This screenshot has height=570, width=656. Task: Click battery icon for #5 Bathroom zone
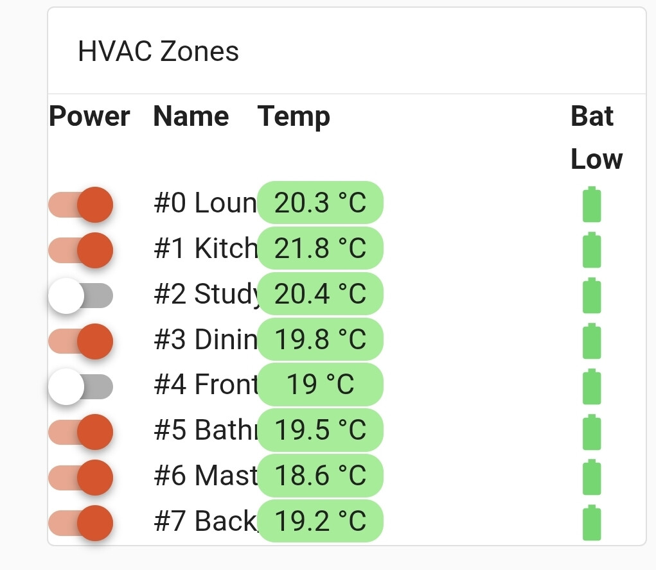(592, 432)
